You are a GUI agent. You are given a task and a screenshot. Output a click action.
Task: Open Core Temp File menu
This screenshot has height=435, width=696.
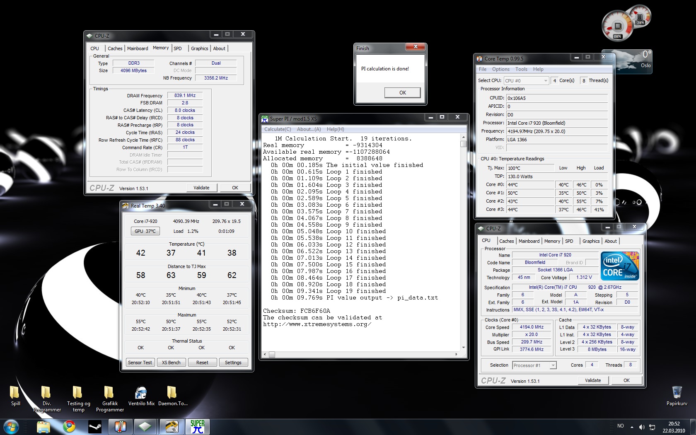[483, 69]
